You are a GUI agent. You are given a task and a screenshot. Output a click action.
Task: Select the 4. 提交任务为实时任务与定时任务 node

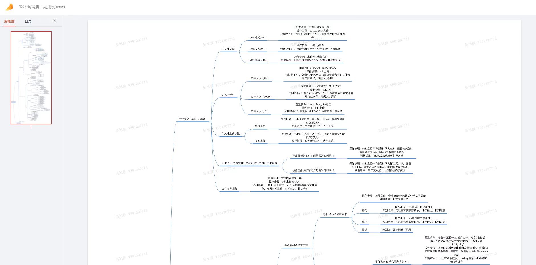[249, 163]
